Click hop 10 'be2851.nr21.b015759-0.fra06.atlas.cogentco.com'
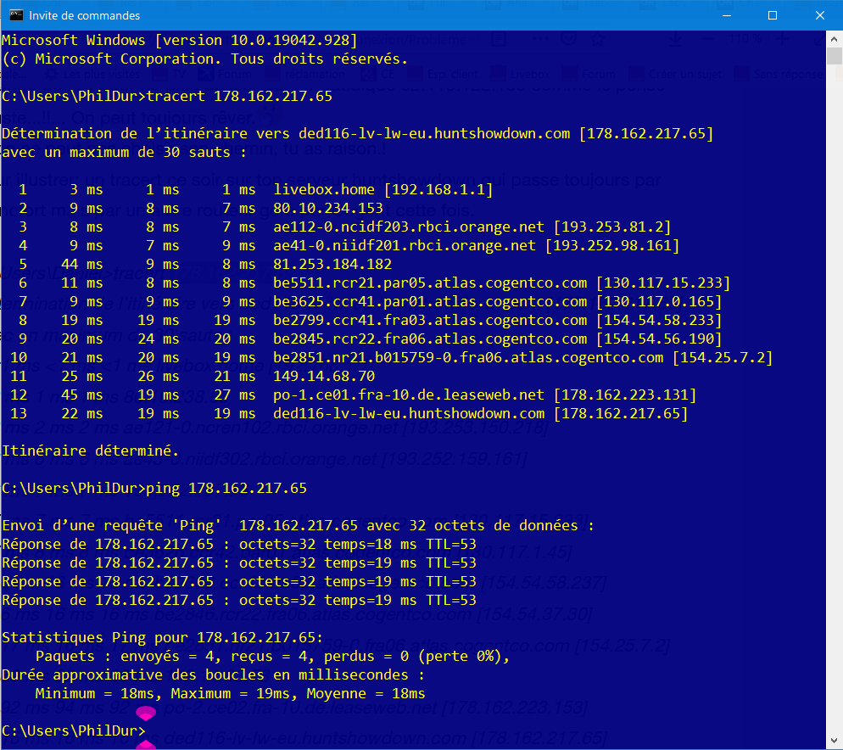The height and width of the screenshot is (750, 843). pos(468,357)
